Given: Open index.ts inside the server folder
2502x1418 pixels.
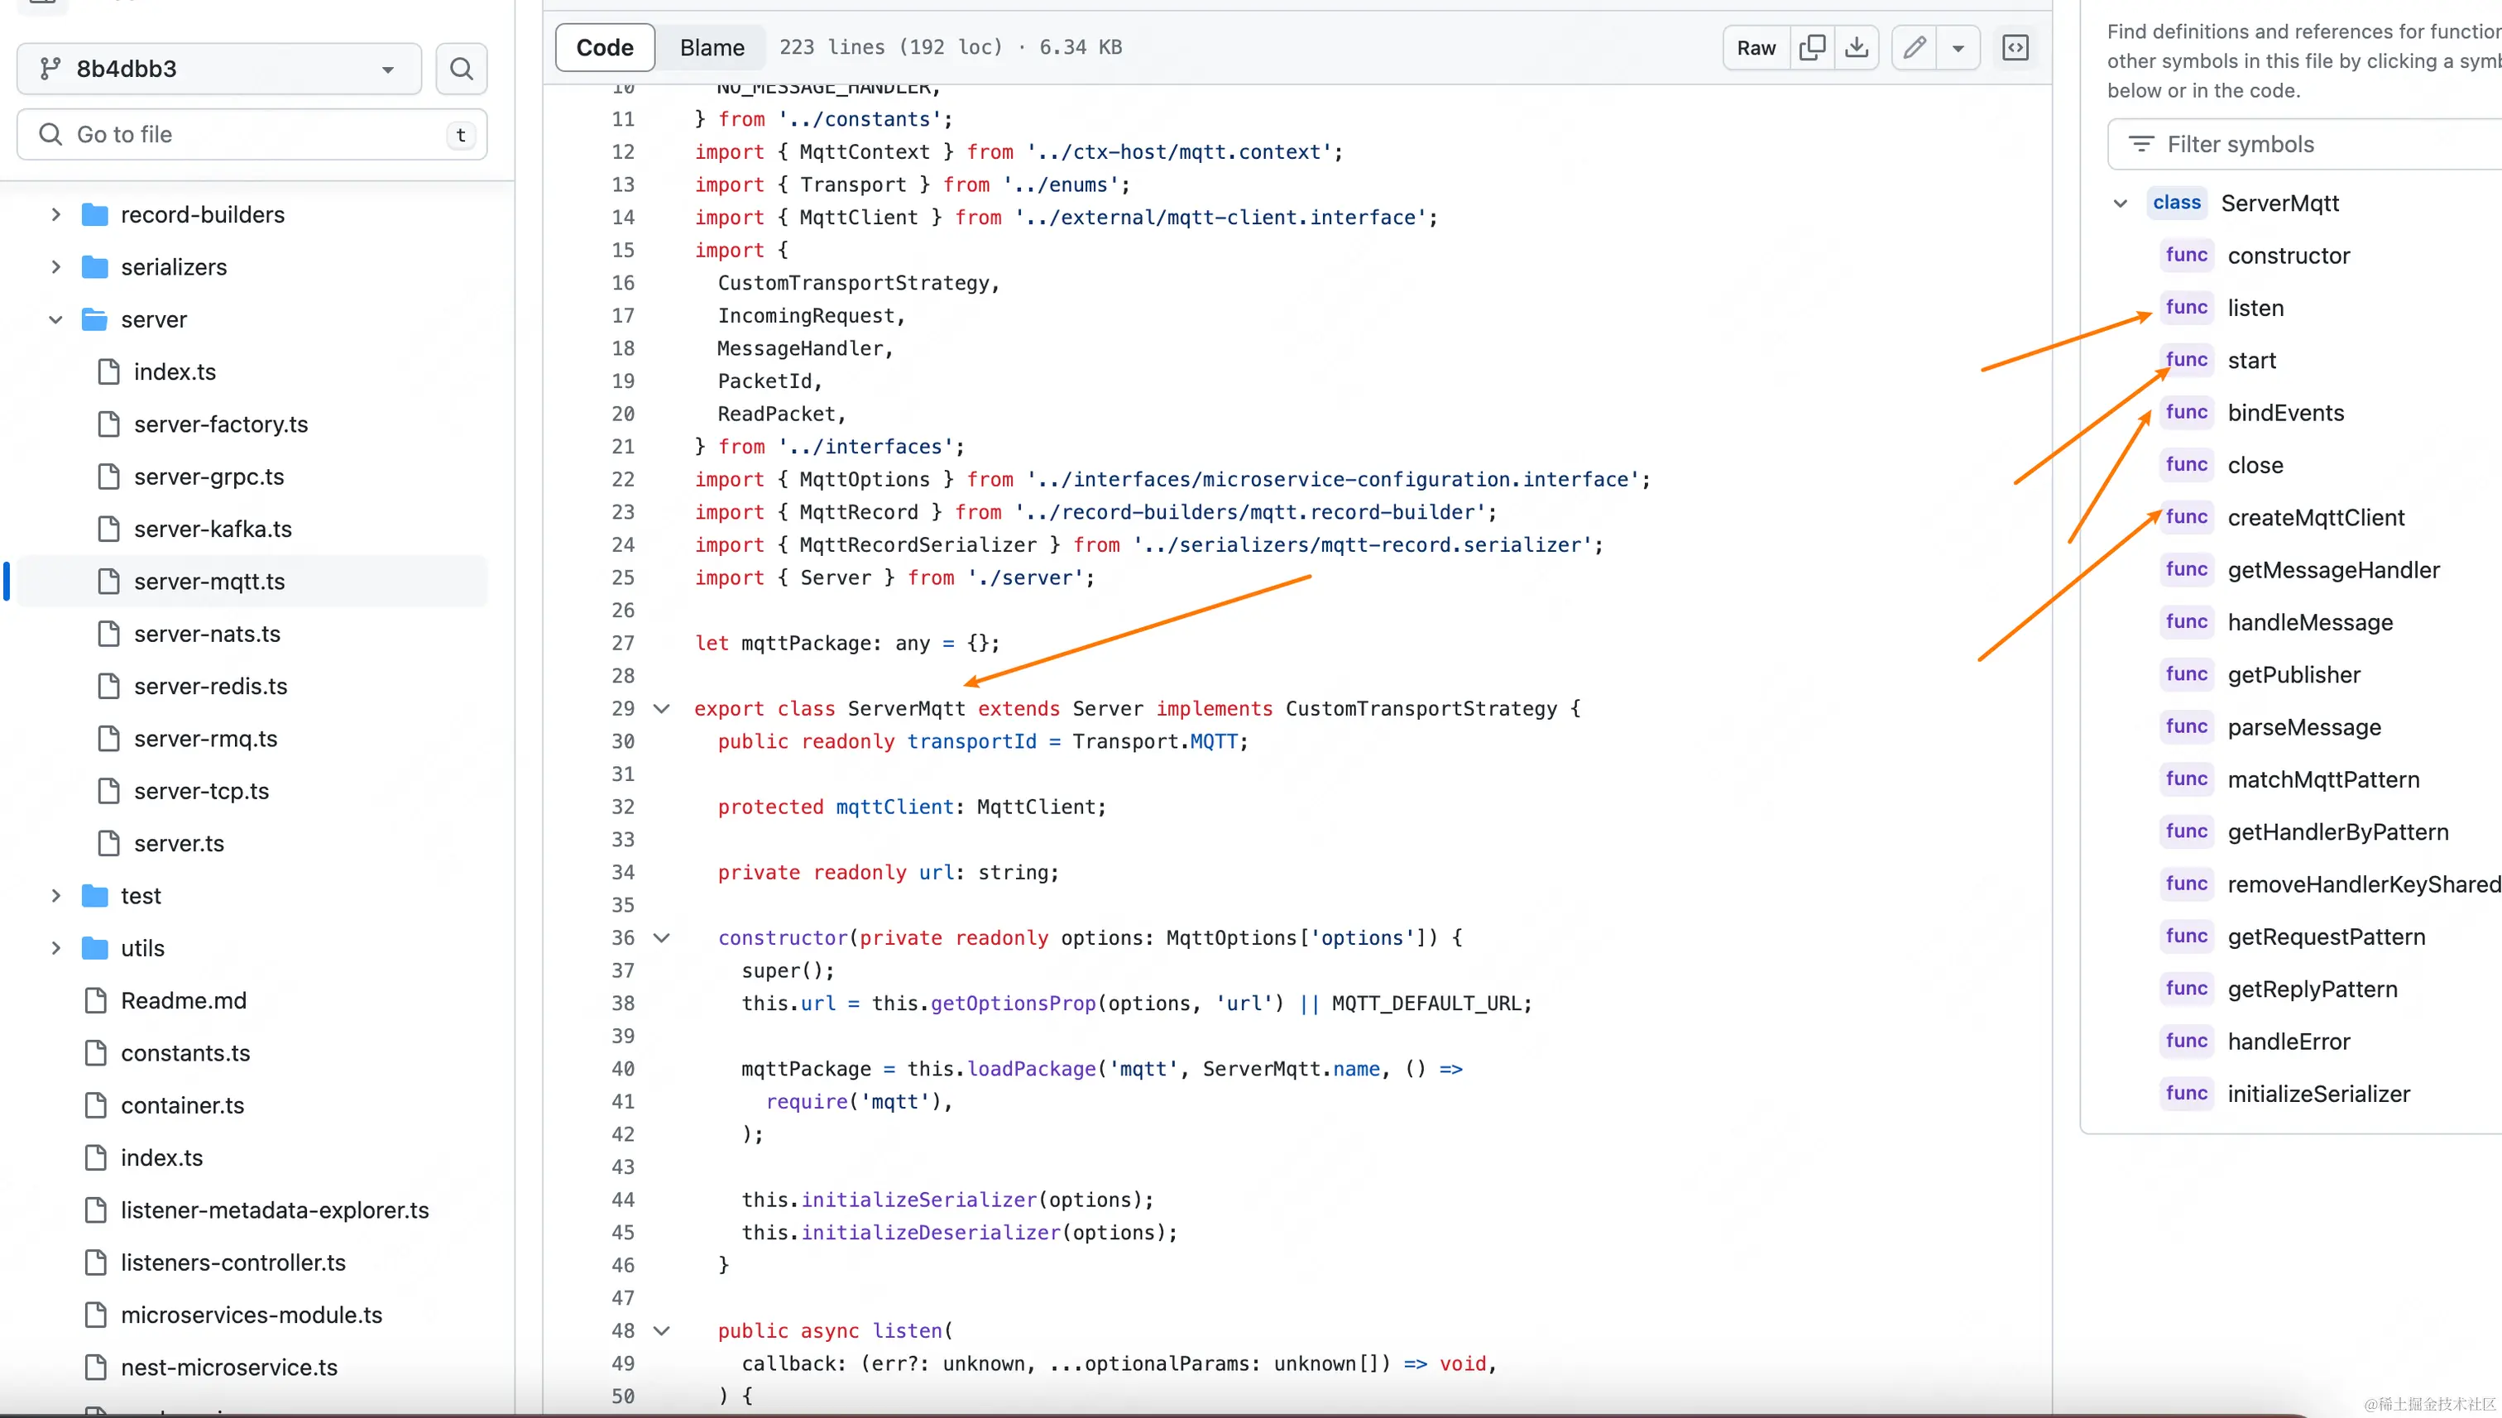Looking at the screenshot, I should click(x=175, y=372).
